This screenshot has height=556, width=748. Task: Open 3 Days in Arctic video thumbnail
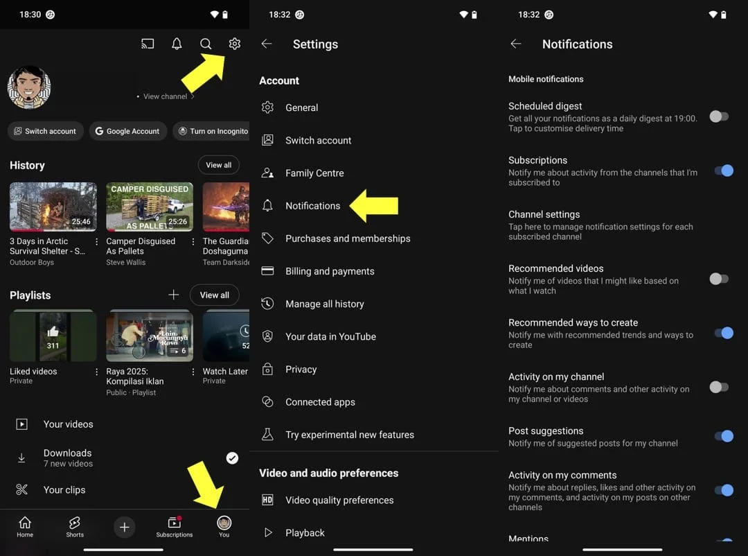click(53, 207)
